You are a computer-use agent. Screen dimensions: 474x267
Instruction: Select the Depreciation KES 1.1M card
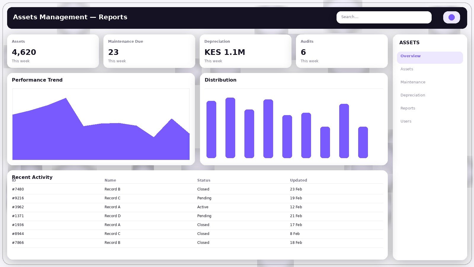point(245,51)
